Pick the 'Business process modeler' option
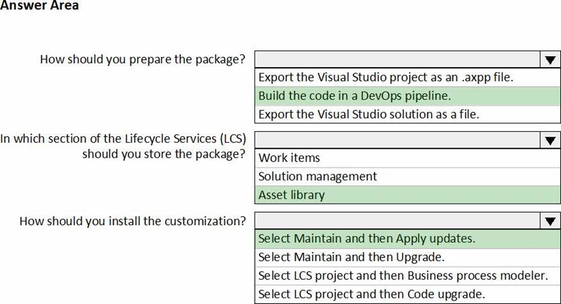Screen dimensions: 561x304 pos(402,275)
